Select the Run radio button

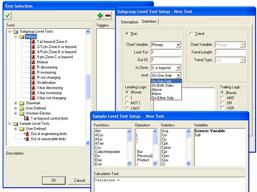coord(127,33)
